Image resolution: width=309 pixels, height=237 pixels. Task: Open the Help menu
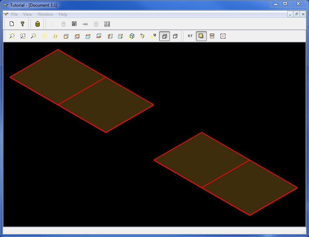63,14
